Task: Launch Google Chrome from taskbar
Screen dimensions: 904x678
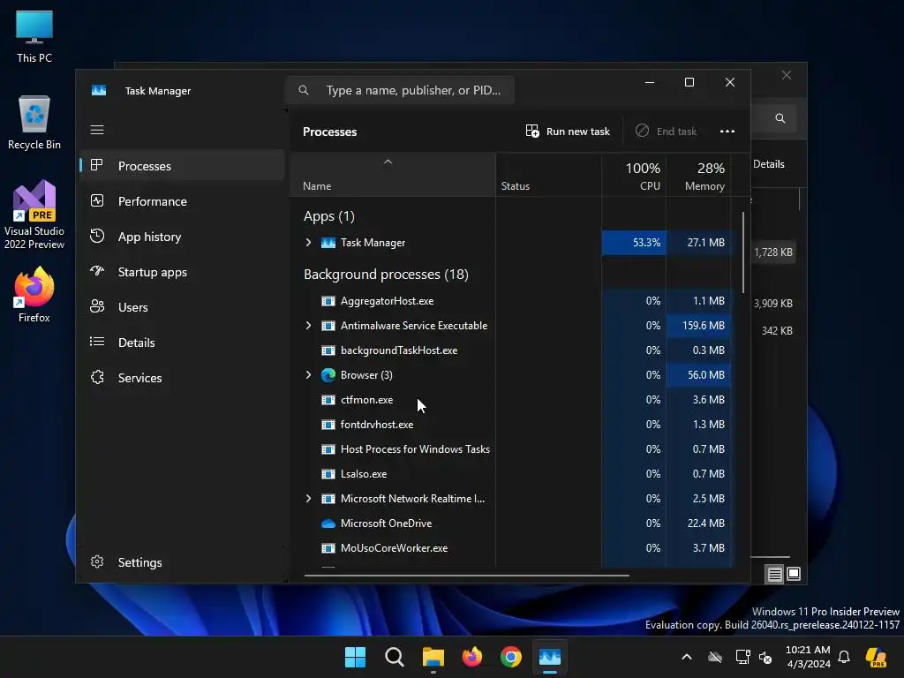Action: point(511,657)
